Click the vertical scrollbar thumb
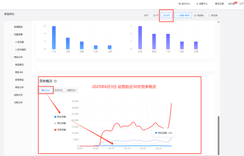The image size is (244, 156). [218, 135]
